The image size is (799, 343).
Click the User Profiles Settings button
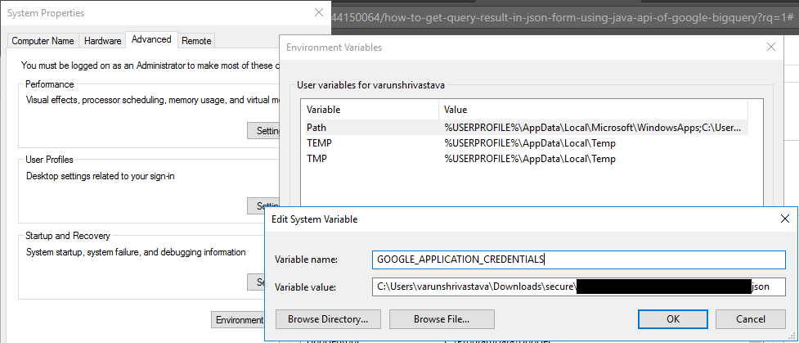click(264, 205)
